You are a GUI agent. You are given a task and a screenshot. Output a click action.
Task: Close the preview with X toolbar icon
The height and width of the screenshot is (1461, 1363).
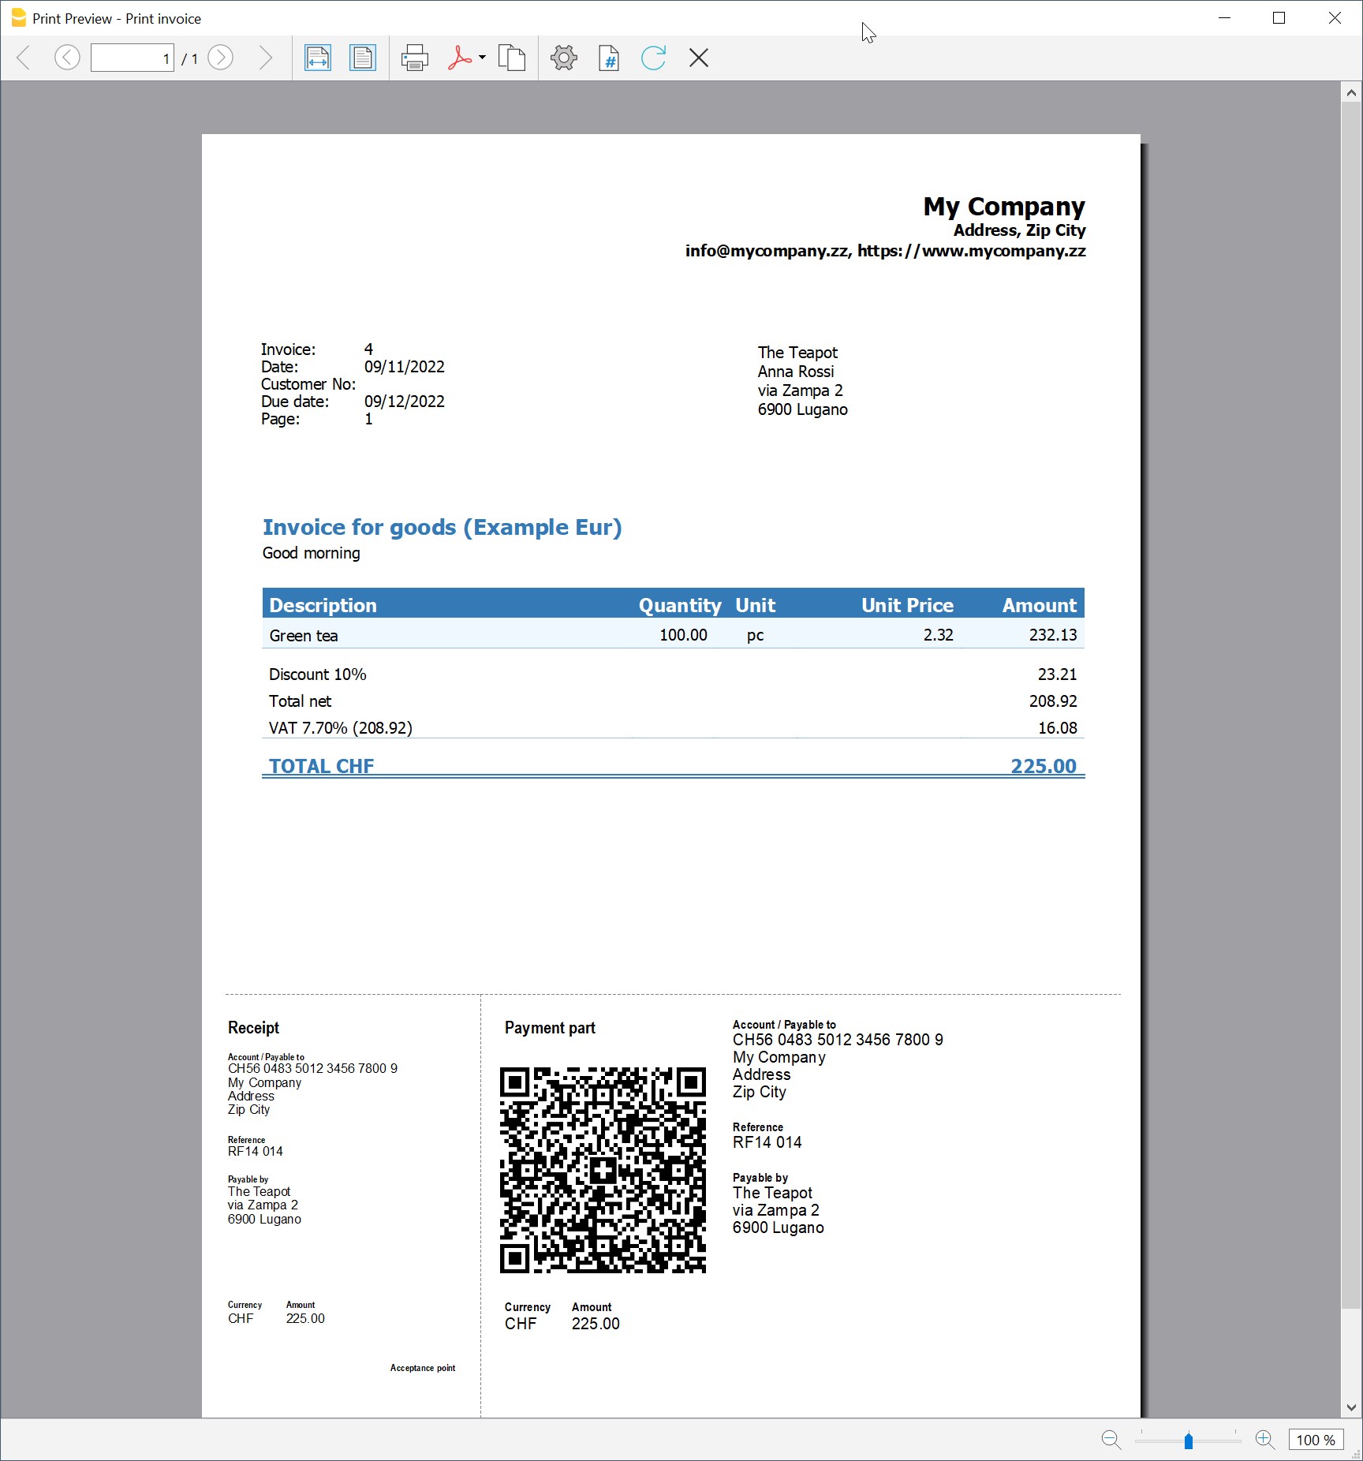(x=699, y=58)
